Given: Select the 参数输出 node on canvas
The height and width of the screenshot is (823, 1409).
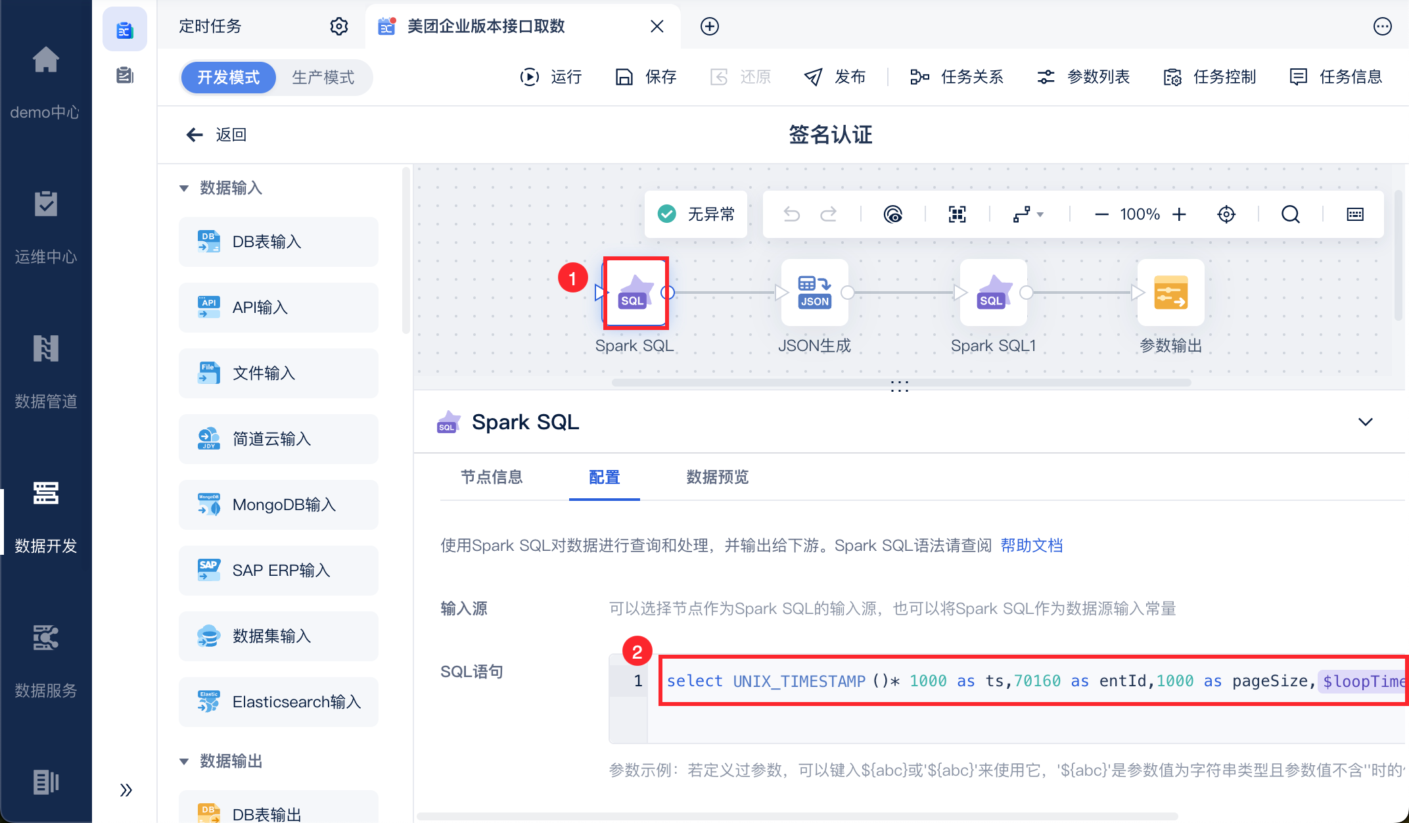Looking at the screenshot, I should click(x=1170, y=293).
